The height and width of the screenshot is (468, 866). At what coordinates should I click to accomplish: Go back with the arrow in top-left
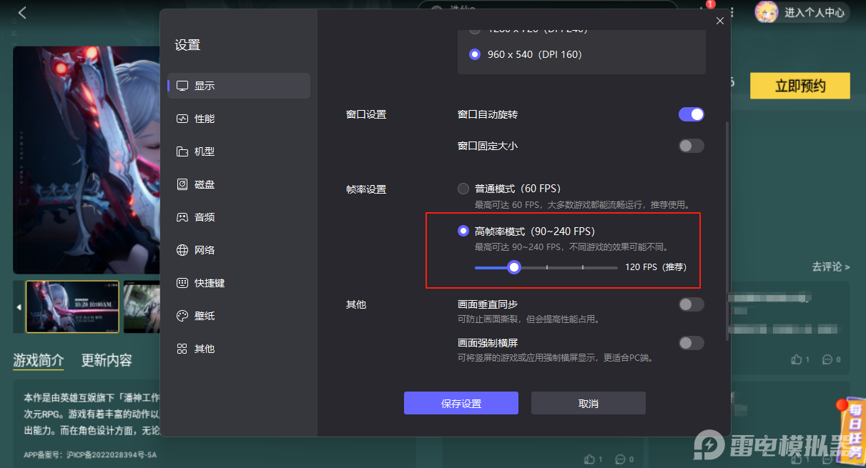(x=22, y=12)
